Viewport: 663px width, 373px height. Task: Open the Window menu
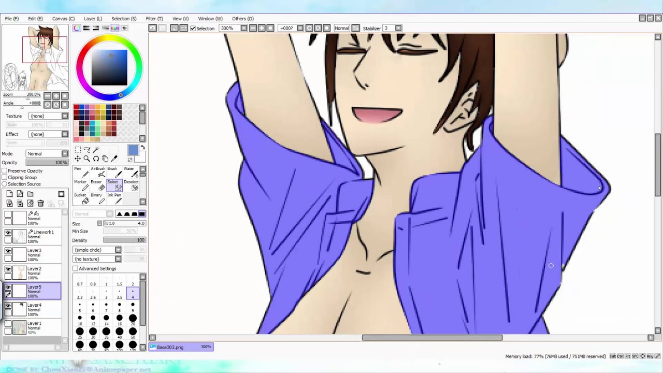click(x=210, y=19)
